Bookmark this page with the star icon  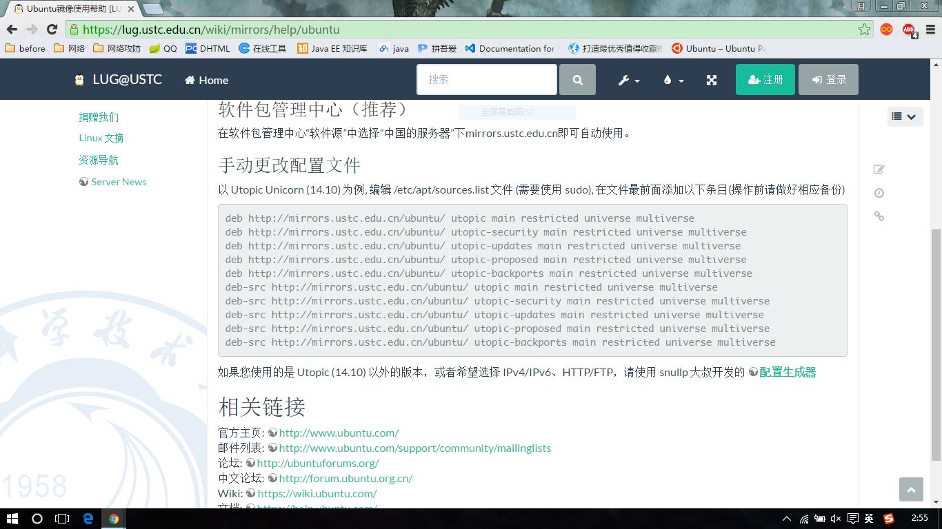864,30
